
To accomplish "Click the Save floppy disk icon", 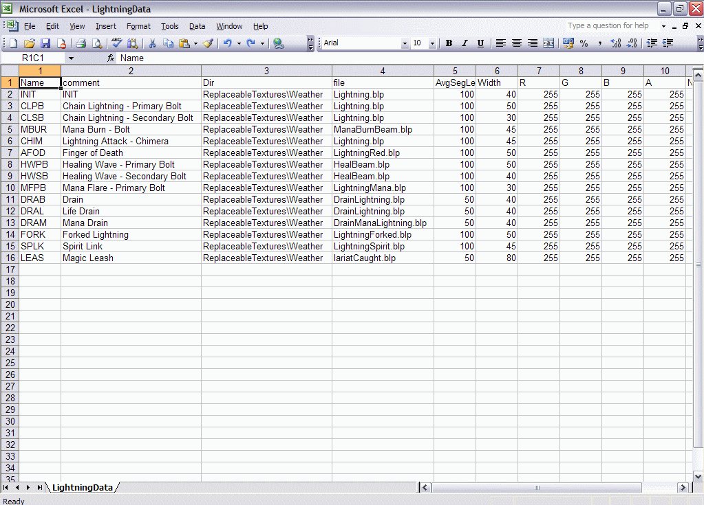I will tap(45, 43).
